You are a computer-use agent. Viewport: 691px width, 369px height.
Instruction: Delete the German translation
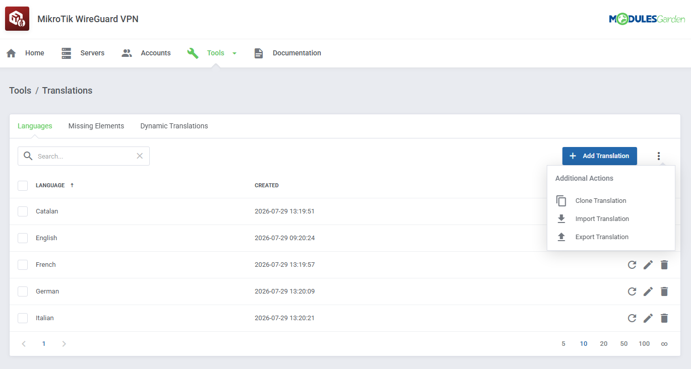click(x=664, y=291)
